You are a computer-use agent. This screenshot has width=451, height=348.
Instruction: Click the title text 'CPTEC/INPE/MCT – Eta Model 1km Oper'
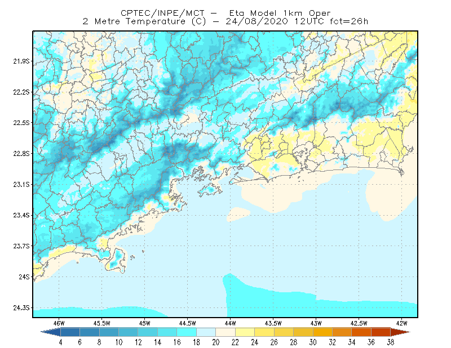point(225,13)
